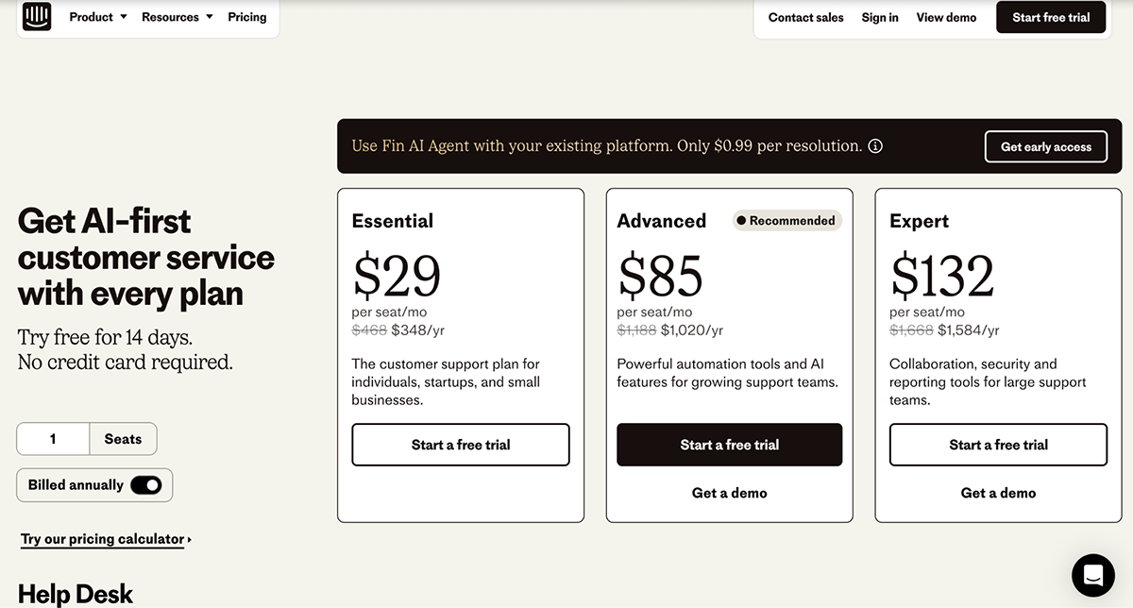The height and width of the screenshot is (608, 1133).
Task: Select Pricing in the top navigation
Action: (246, 16)
